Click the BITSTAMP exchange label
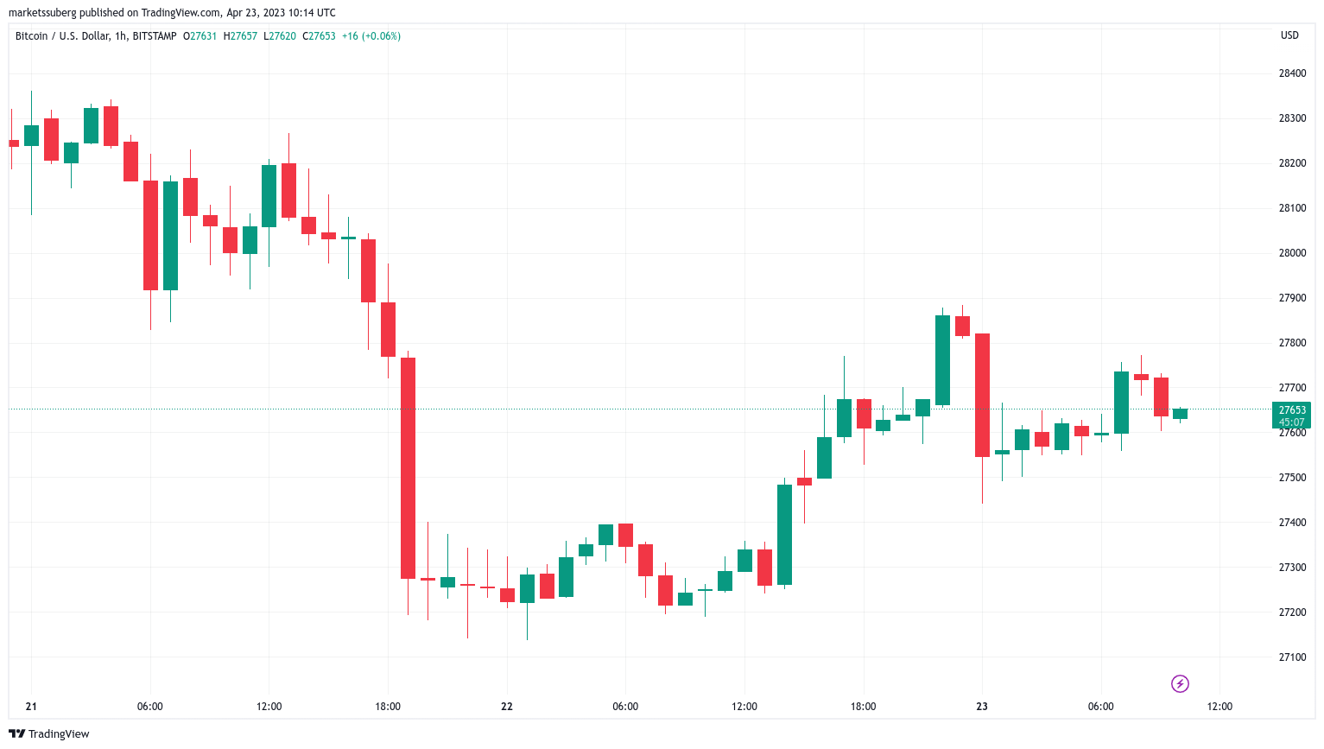This screenshot has height=749, width=1324. pos(155,36)
